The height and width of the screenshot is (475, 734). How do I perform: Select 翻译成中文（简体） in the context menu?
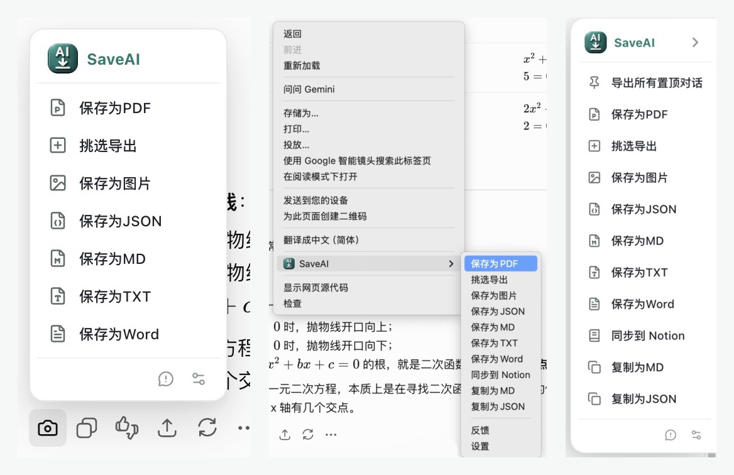click(x=322, y=240)
